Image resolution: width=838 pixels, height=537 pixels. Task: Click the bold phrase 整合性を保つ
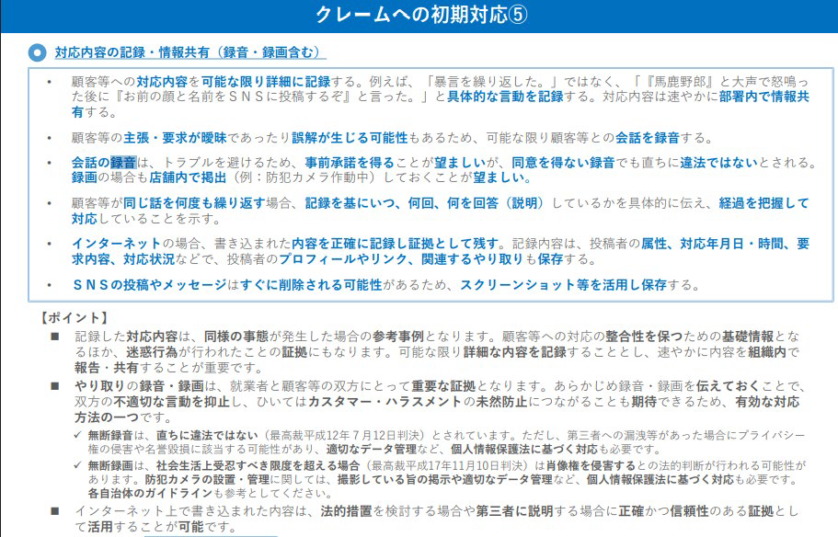coord(644,337)
